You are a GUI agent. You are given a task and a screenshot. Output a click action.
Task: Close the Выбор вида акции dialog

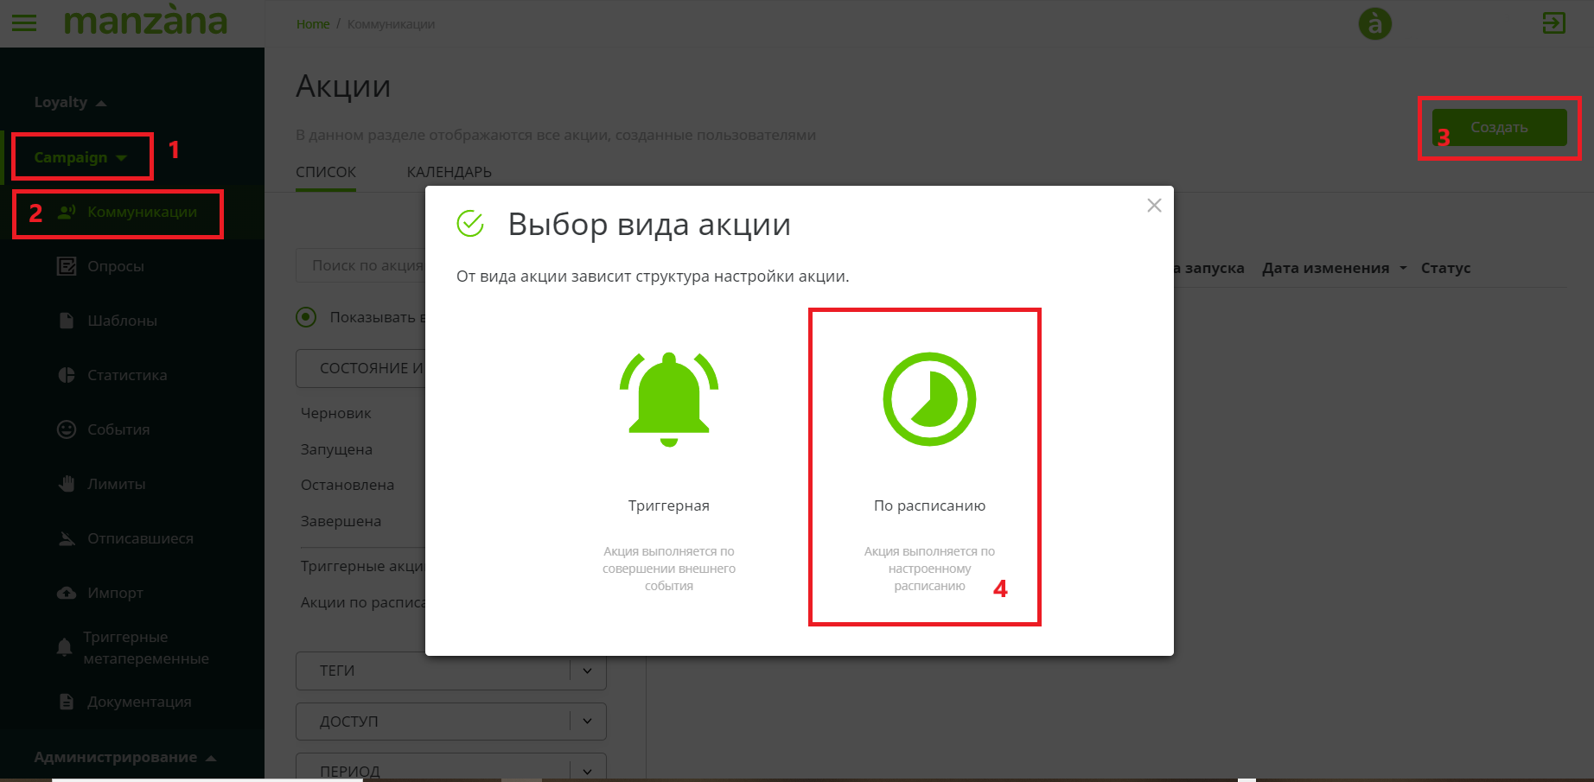tap(1153, 206)
